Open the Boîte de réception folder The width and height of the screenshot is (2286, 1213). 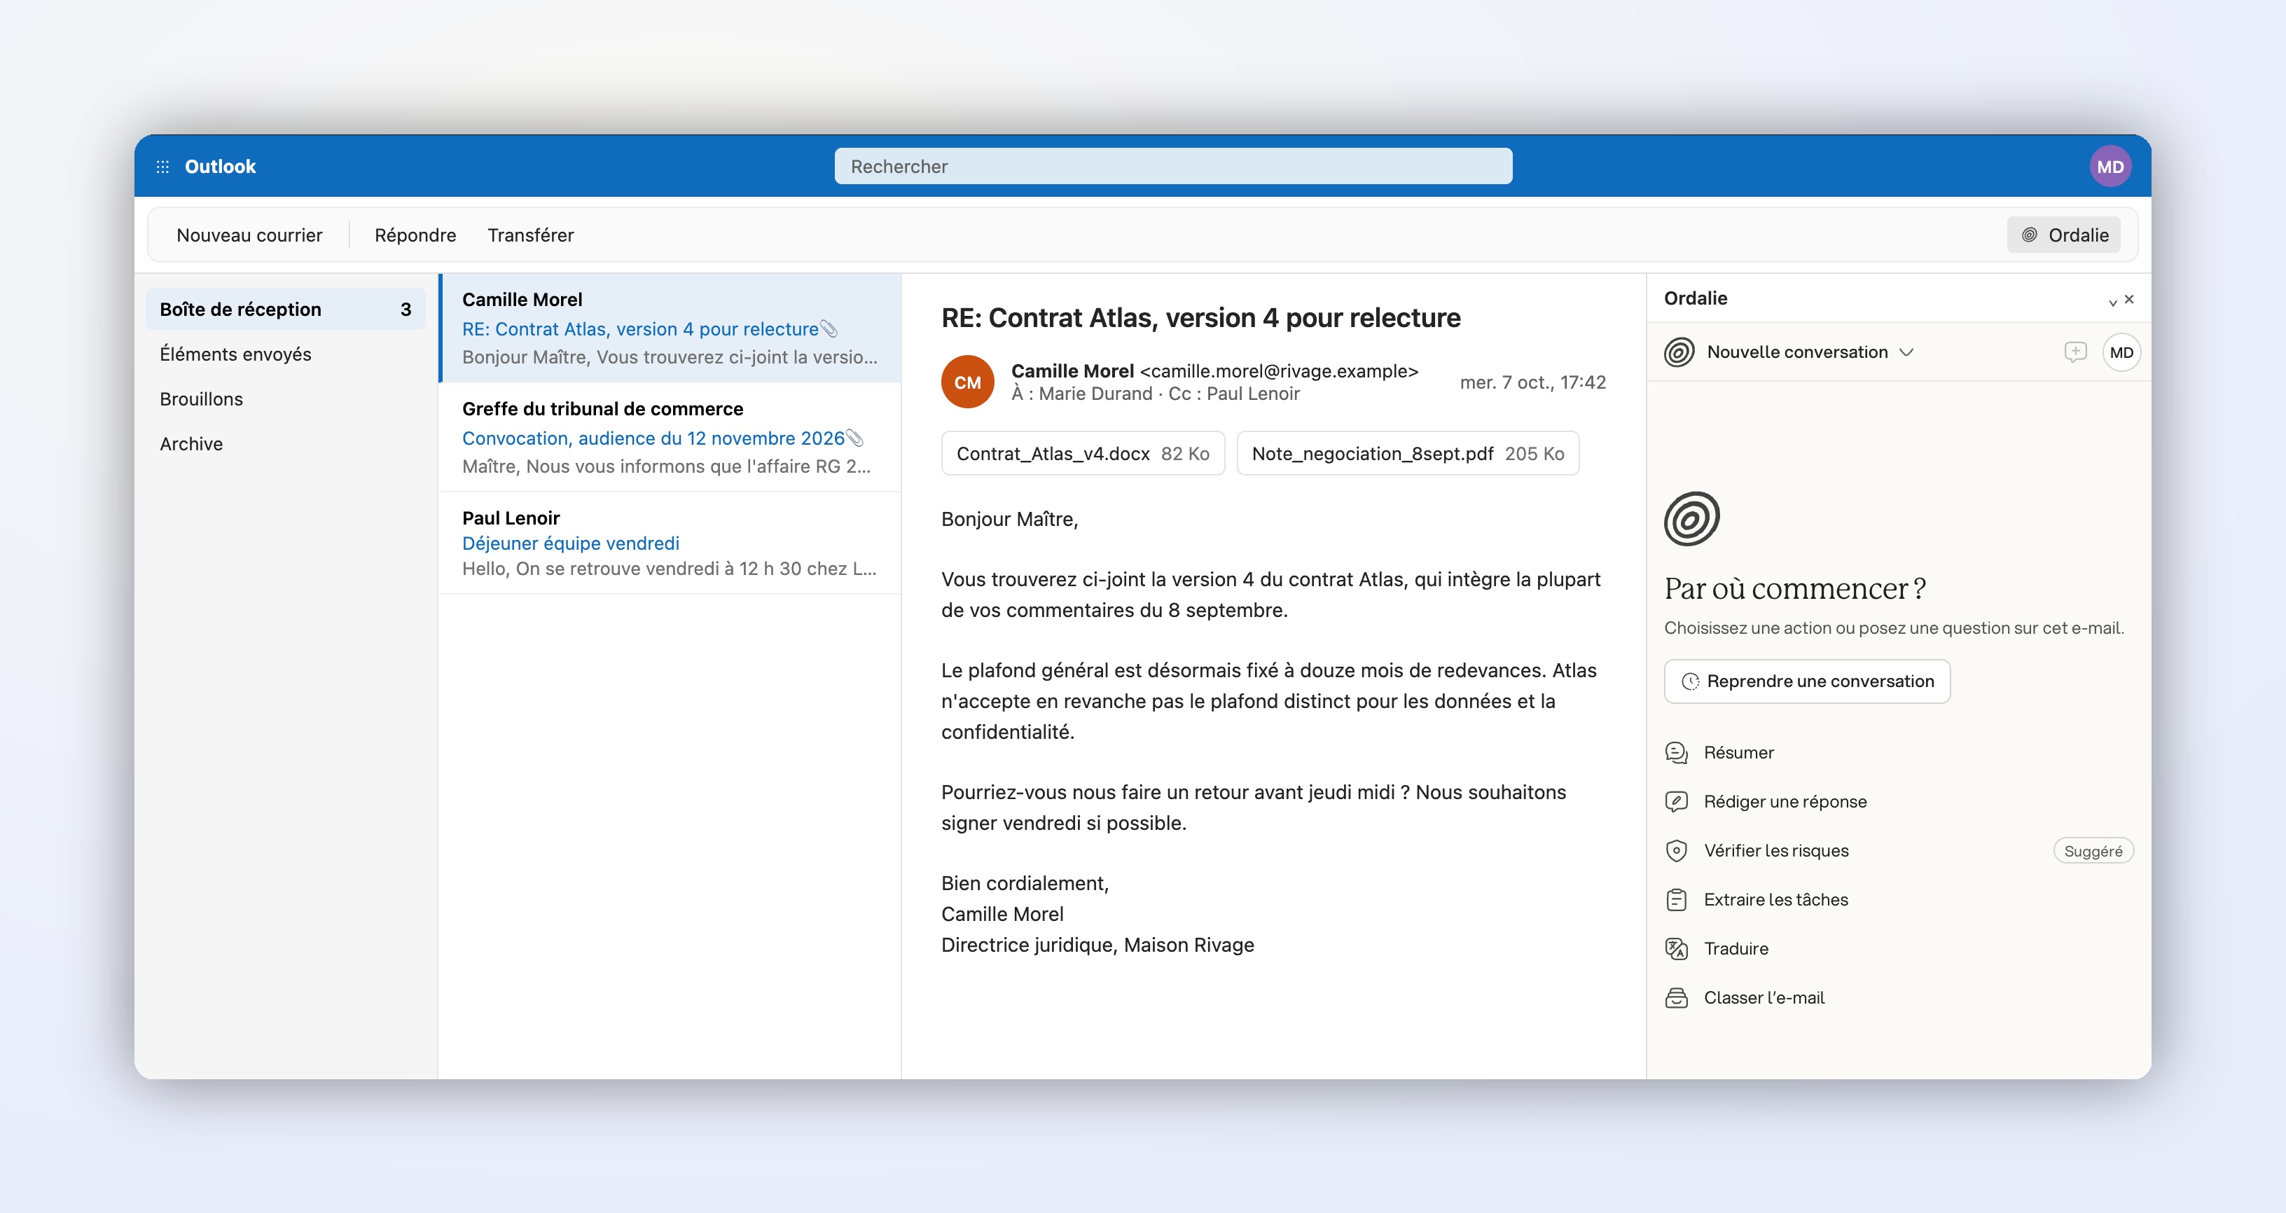click(285, 309)
